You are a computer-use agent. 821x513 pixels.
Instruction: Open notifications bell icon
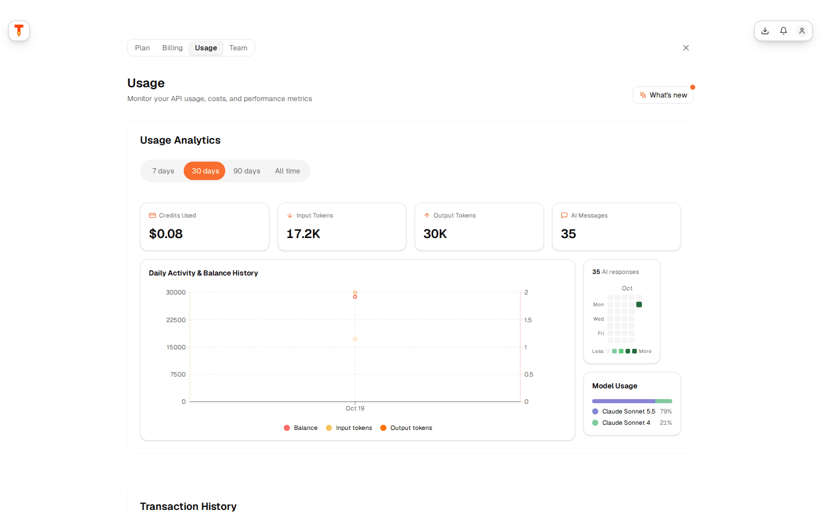pos(784,31)
